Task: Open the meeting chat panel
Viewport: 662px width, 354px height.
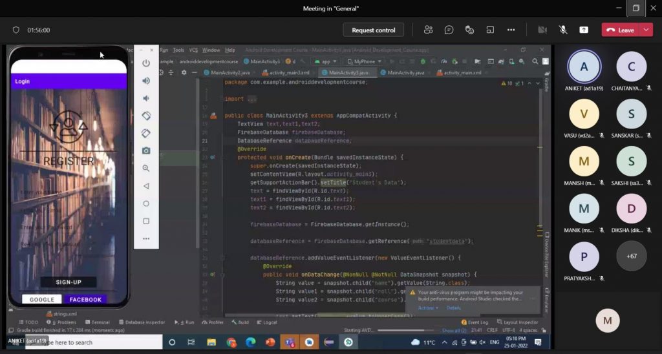Action: coord(449,30)
